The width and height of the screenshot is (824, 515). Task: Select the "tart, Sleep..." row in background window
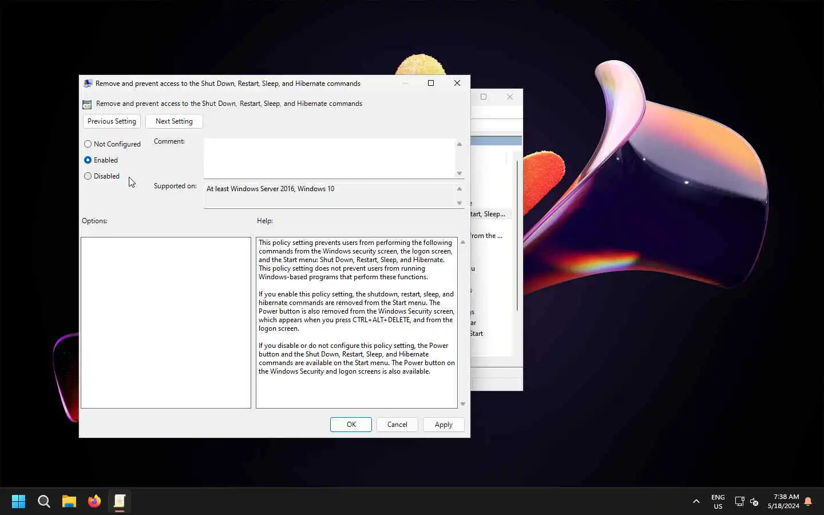click(x=491, y=214)
